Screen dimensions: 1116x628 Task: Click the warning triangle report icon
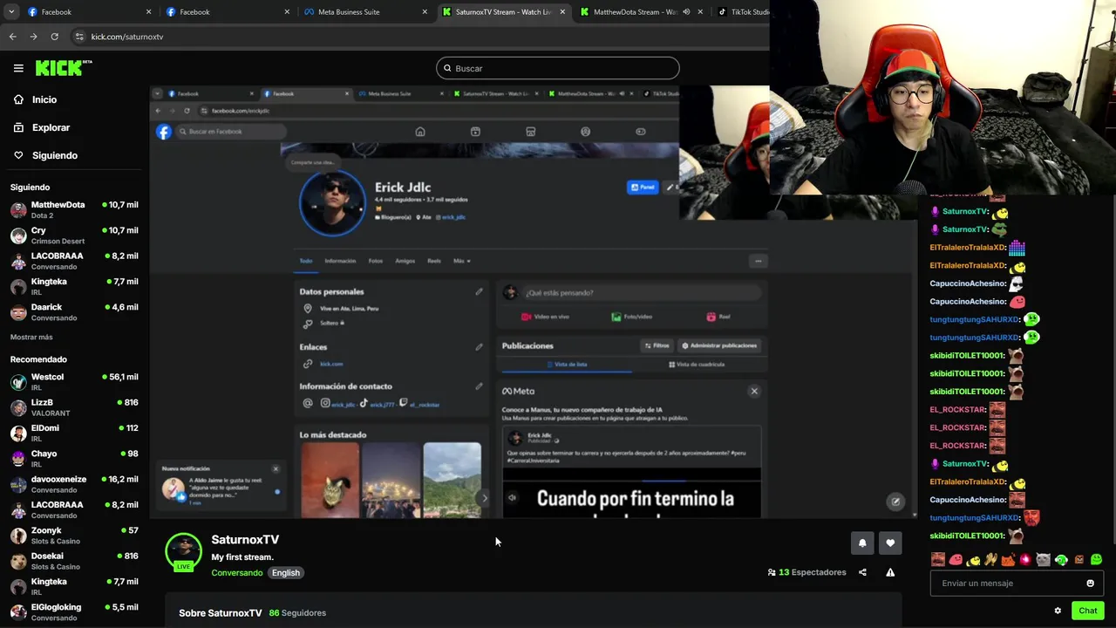[890, 572]
